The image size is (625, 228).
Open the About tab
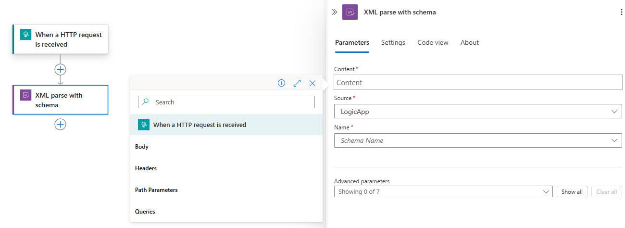point(469,42)
